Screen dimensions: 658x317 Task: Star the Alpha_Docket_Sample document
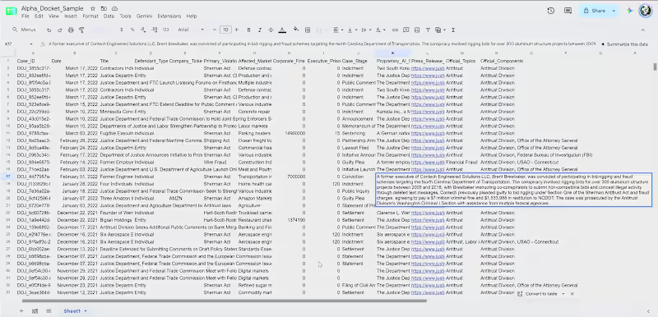93,8
